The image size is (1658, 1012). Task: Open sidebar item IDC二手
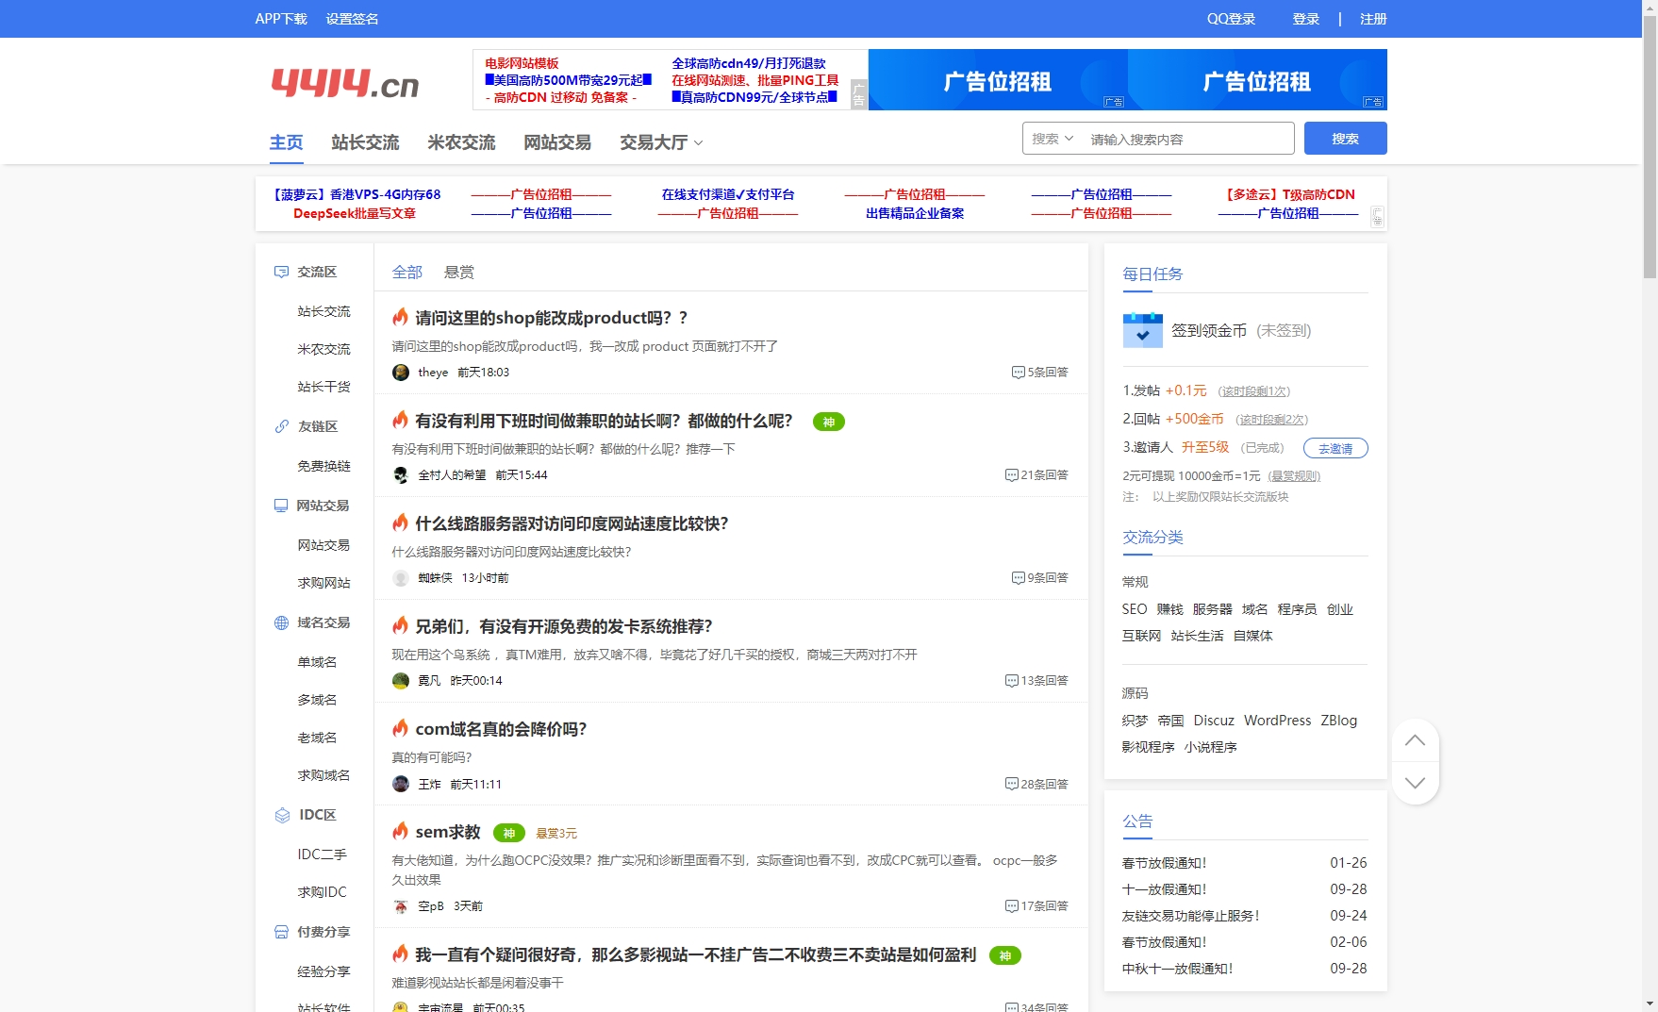coord(322,854)
